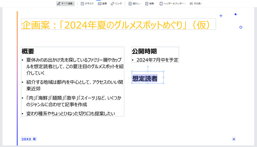Screen dimensions: 257x147
Task: Open the すべて編集 edit mode dropdown
Action: coord(65,4)
